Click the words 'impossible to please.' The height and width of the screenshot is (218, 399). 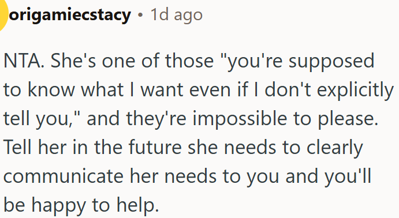point(285,119)
